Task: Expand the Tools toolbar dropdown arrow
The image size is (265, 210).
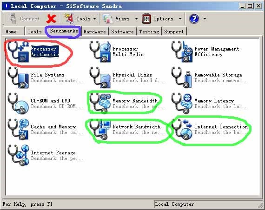Action: tap(95, 19)
